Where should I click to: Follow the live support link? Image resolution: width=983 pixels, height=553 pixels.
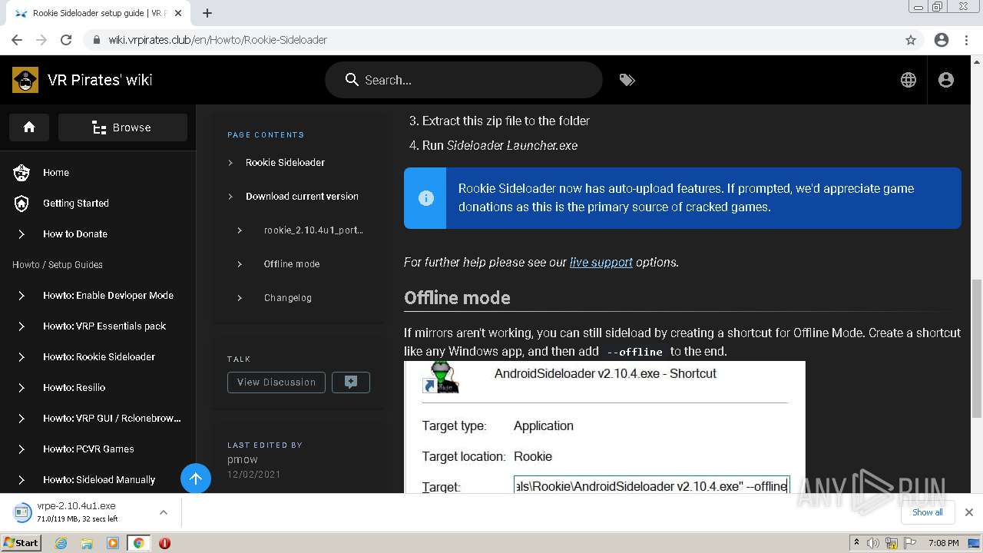[601, 262]
